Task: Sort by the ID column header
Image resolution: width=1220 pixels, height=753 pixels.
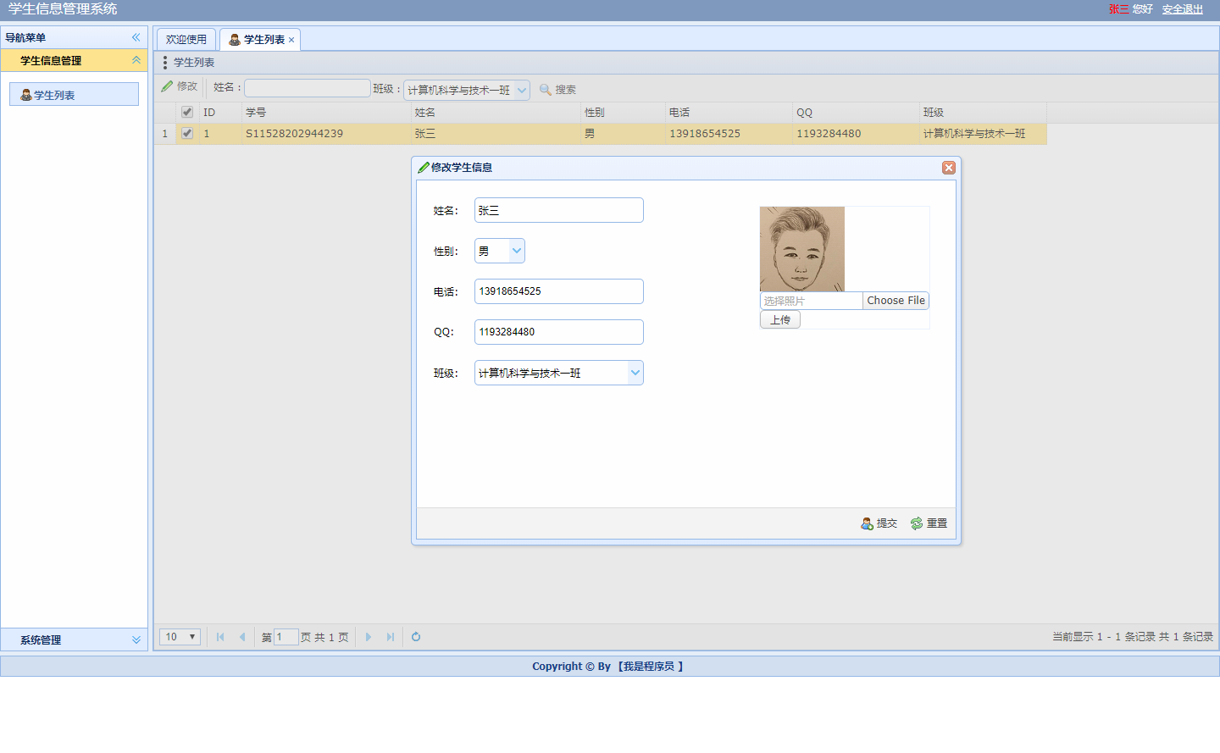Action: coord(220,113)
